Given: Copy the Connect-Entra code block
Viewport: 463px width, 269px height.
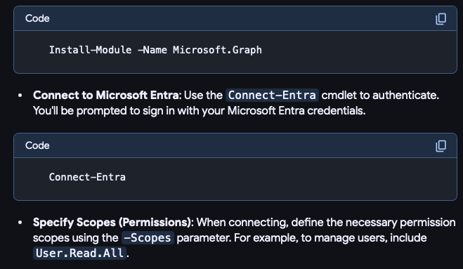Looking at the screenshot, I should click(441, 146).
